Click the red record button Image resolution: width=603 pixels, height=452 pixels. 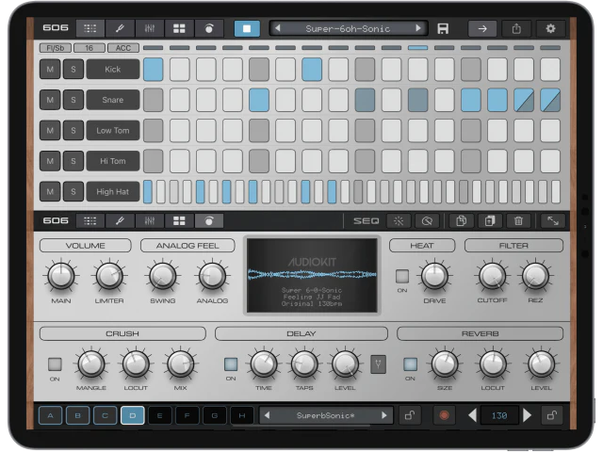point(444,415)
